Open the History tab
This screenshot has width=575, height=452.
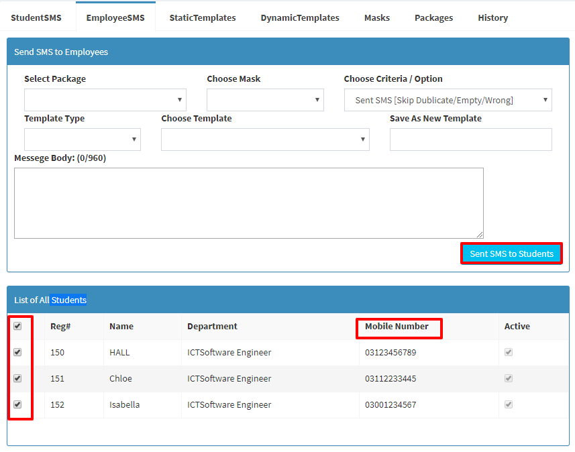point(492,17)
